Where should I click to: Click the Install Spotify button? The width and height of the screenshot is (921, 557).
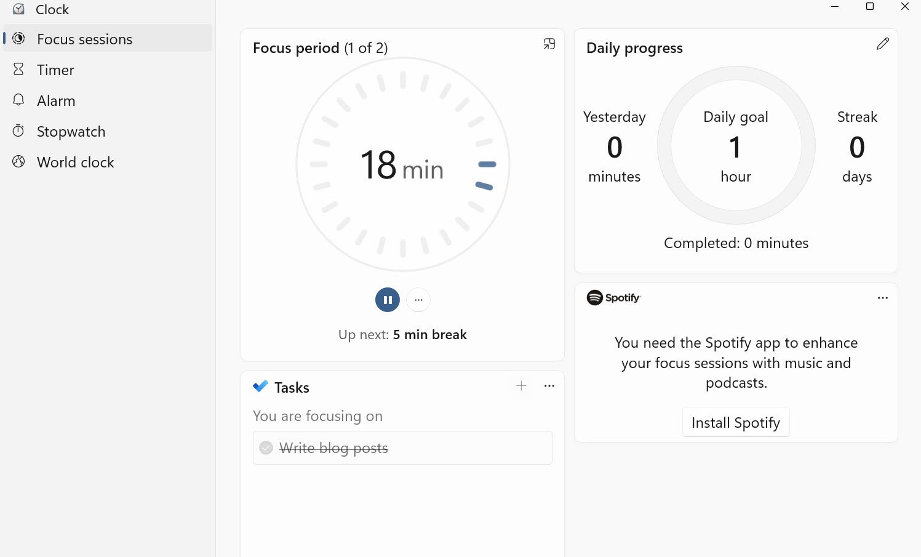(736, 422)
